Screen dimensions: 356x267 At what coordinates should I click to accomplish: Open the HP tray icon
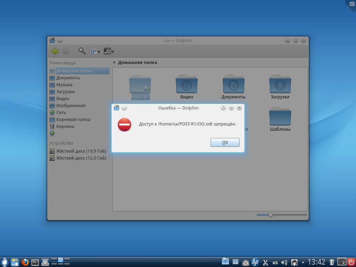pos(255,262)
